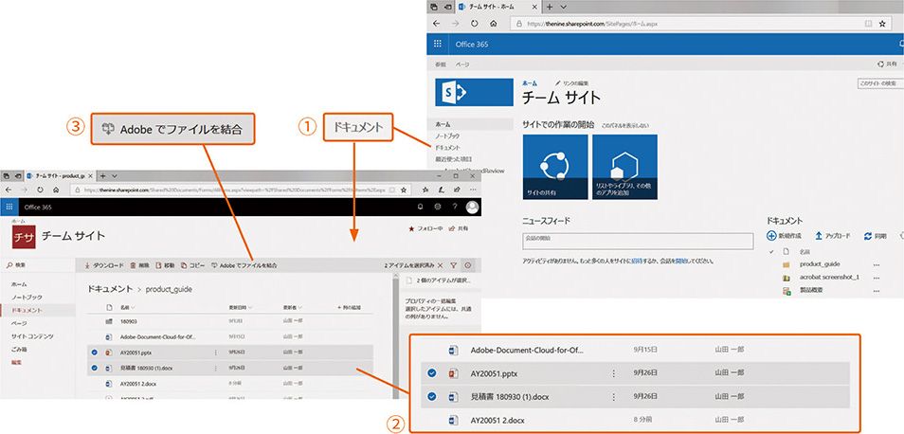The height and width of the screenshot is (434, 904).
Task: Click the ニュースフィード conversation input box
Action: (x=638, y=241)
